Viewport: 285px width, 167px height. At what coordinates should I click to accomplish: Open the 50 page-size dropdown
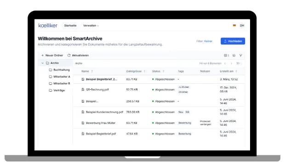coord(239,63)
